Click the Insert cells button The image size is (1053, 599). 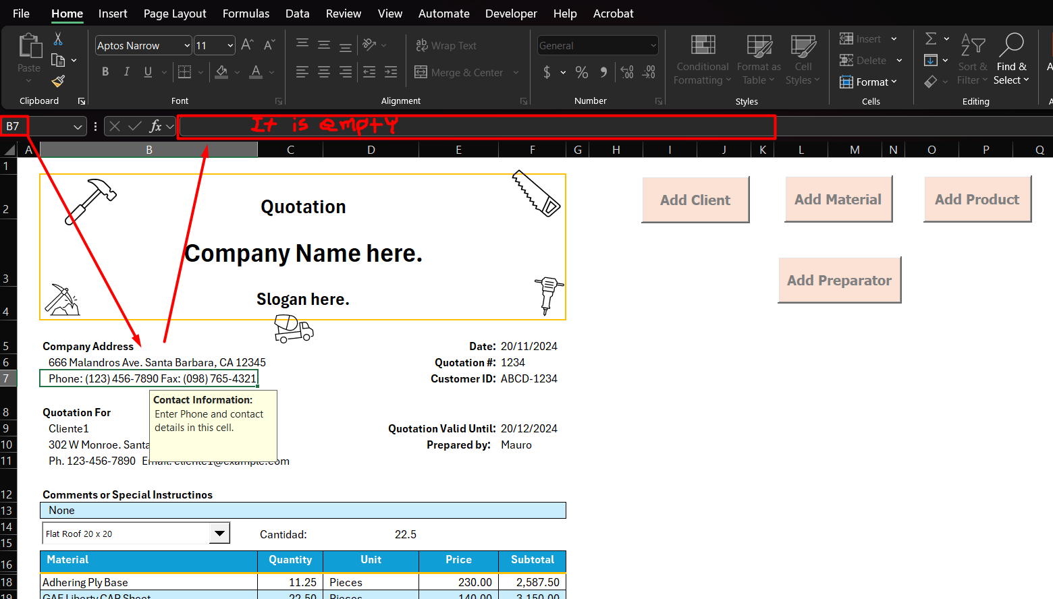coord(860,38)
